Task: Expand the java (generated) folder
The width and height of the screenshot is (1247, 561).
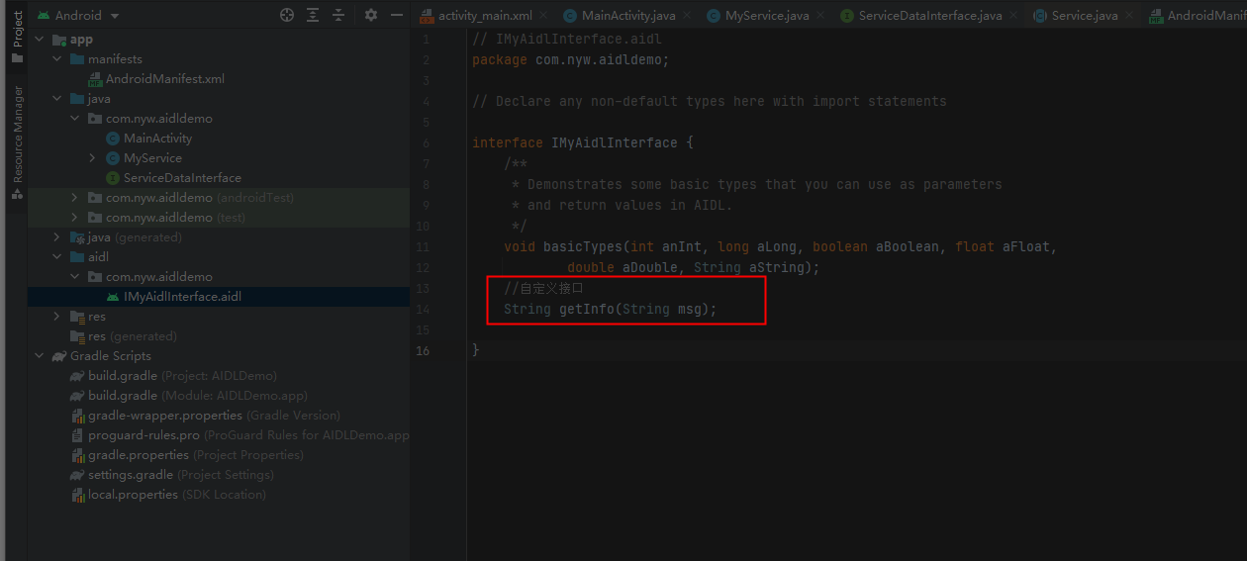Action: coord(57,237)
